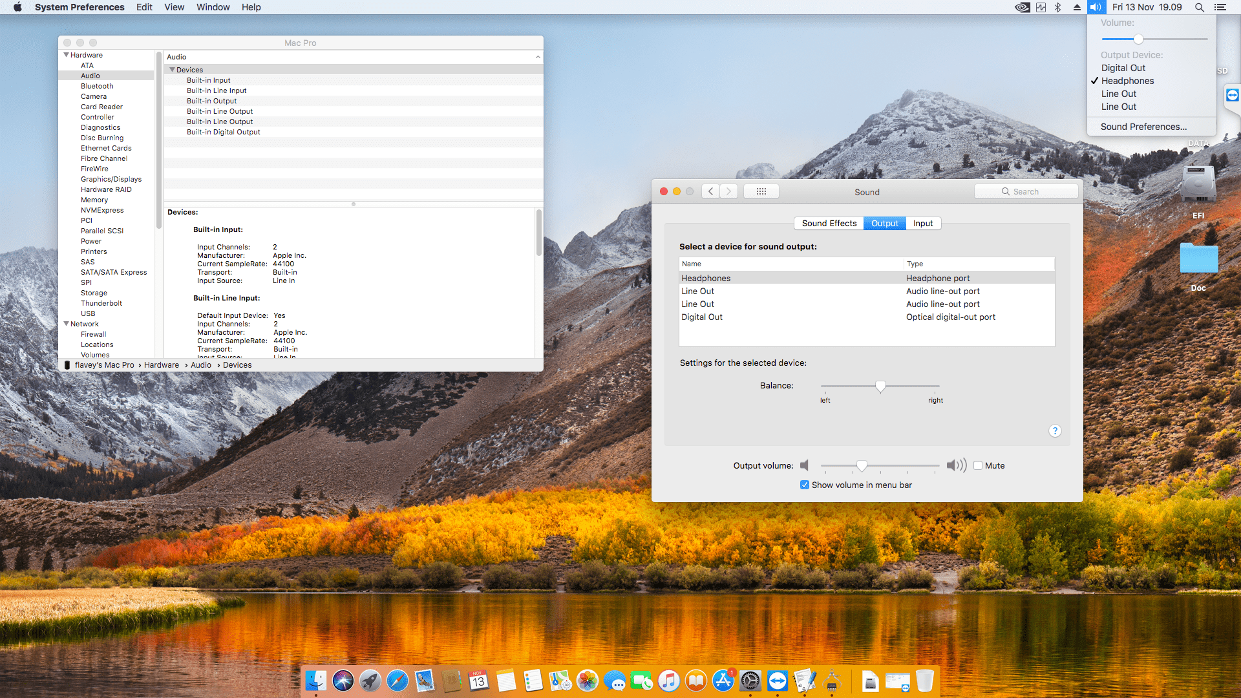Show all preferences grid button
The image size is (1241, 698).
click(761, 191)
